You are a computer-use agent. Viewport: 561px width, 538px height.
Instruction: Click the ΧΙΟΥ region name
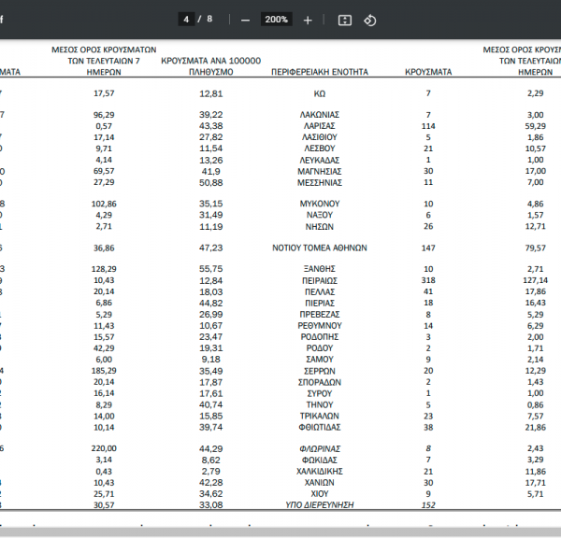pyautogui.click(x=320, y=494)
